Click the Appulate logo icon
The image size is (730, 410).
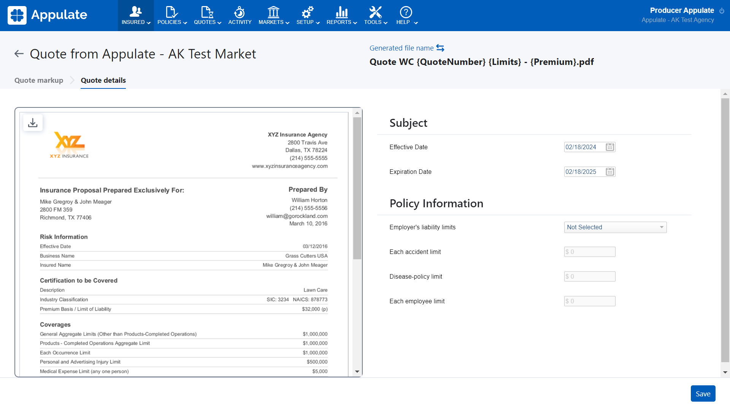coord(17,15)
